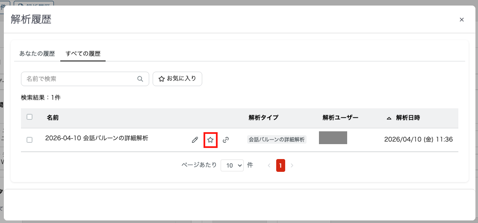Click the 会話バルーンの詳細解析 type tag
The height and width of the screenshot is (223, 478).
pos(277,139)
